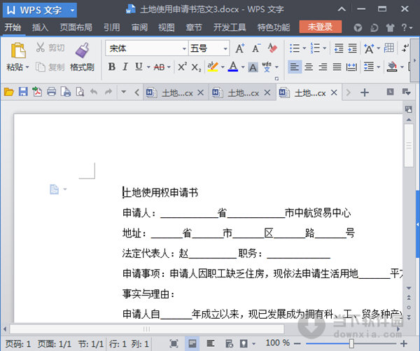Apply bullet list
Viewport: 420px width, 351px height.
(295, 48)
